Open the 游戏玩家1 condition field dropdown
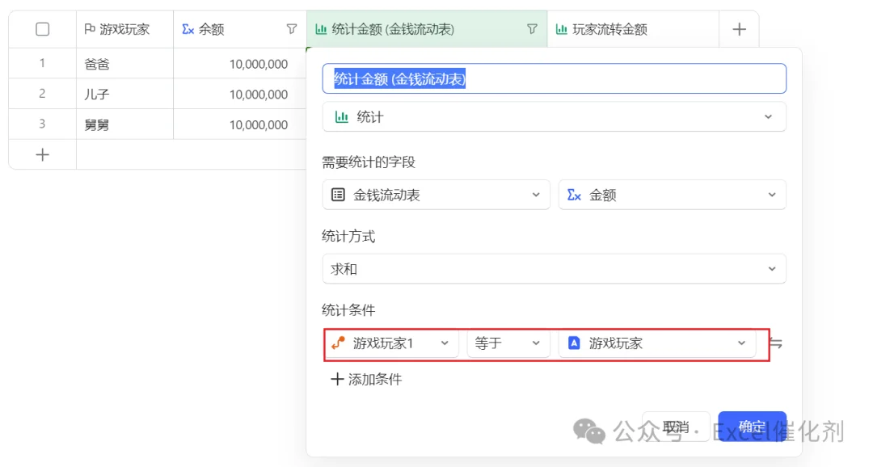The image size is (873, 467). coord(391,343)
